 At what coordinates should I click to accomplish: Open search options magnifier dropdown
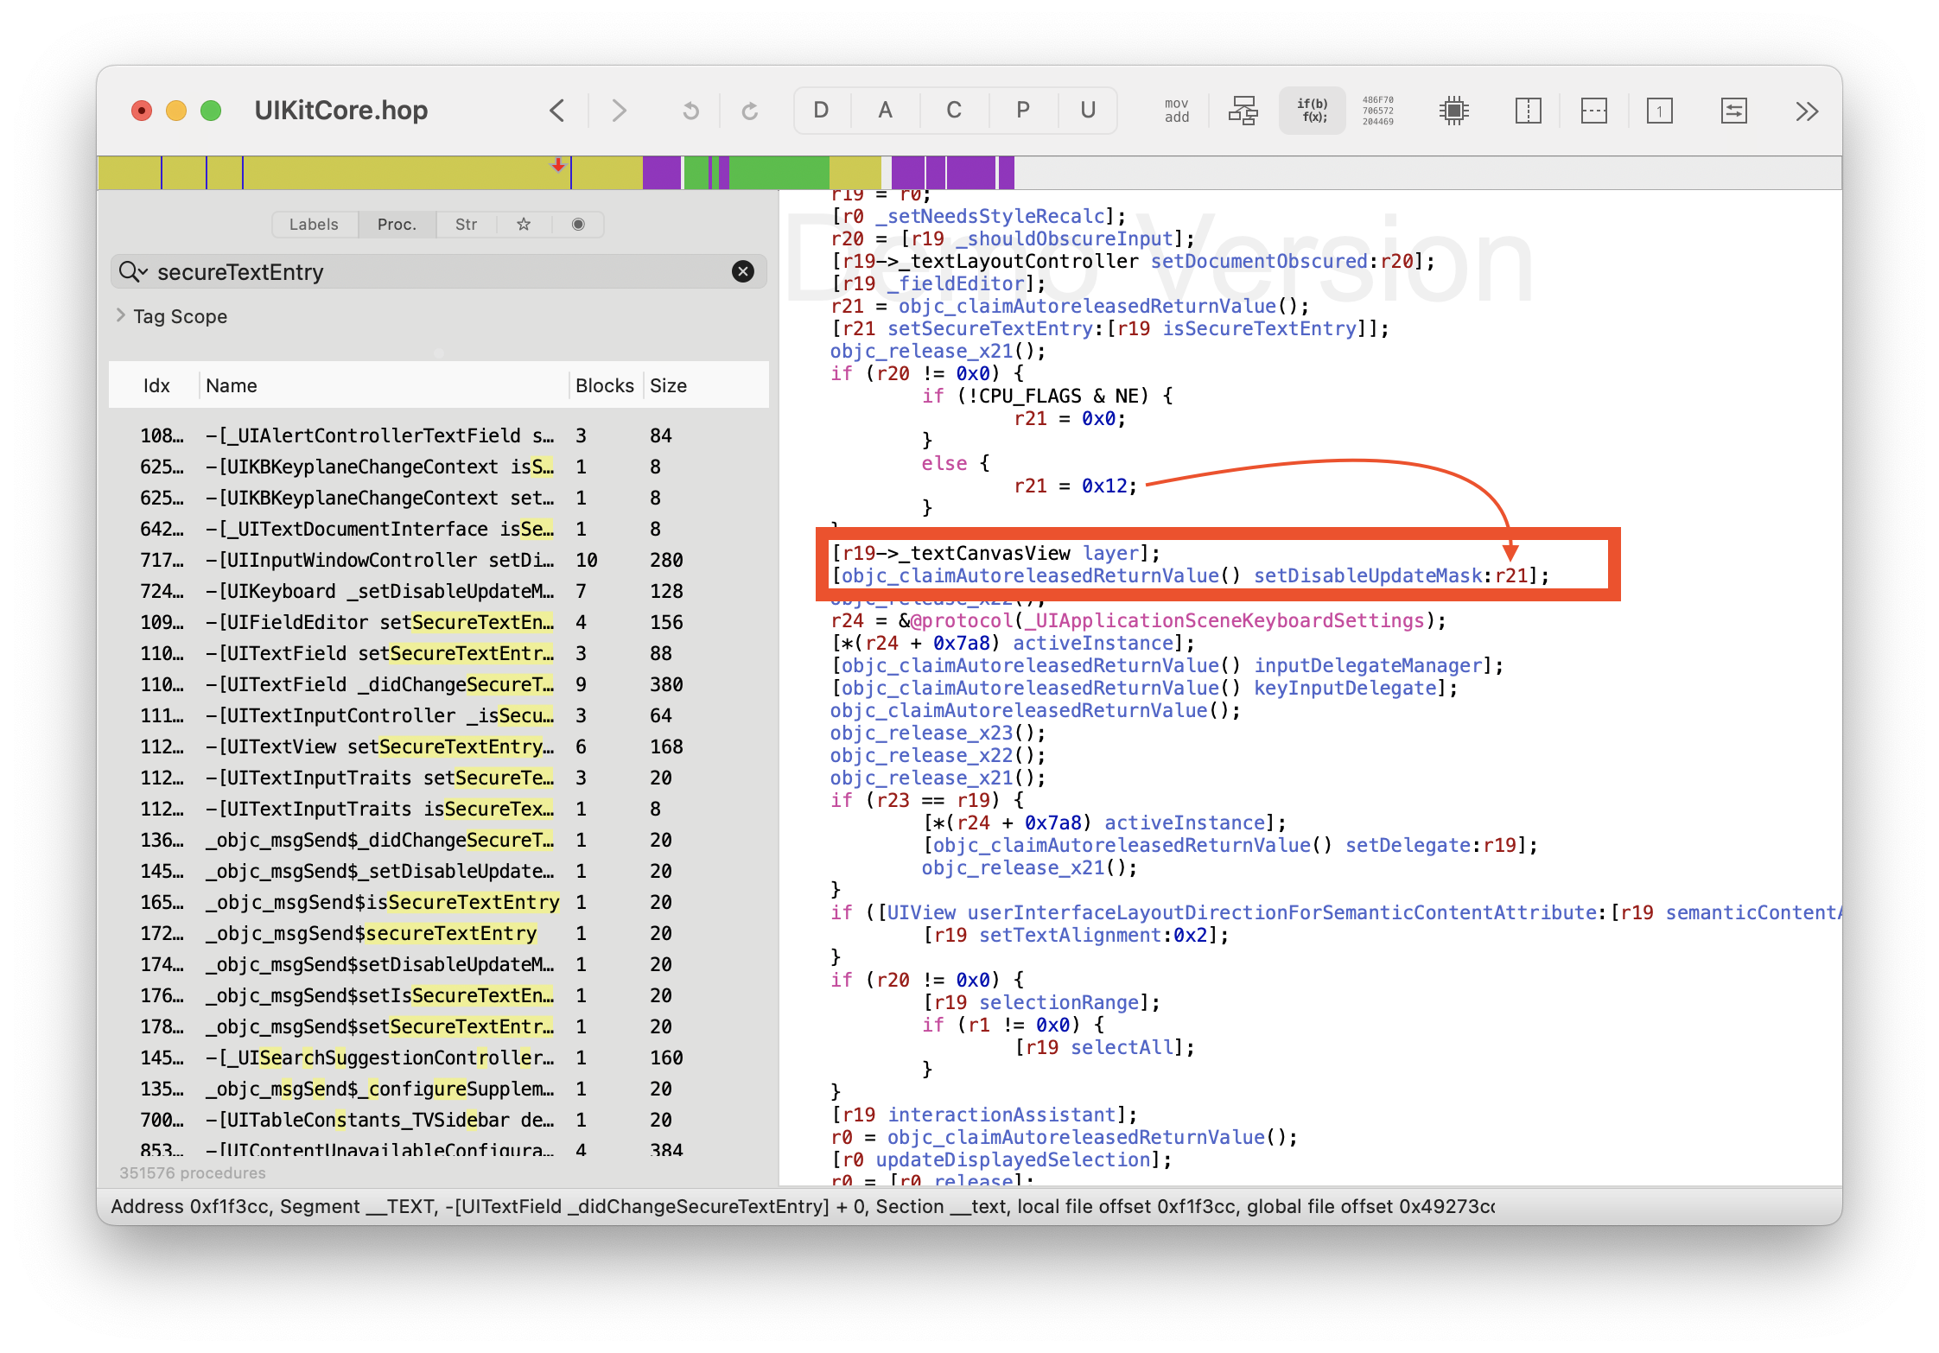pyautogui.click(x=133, y=272)
